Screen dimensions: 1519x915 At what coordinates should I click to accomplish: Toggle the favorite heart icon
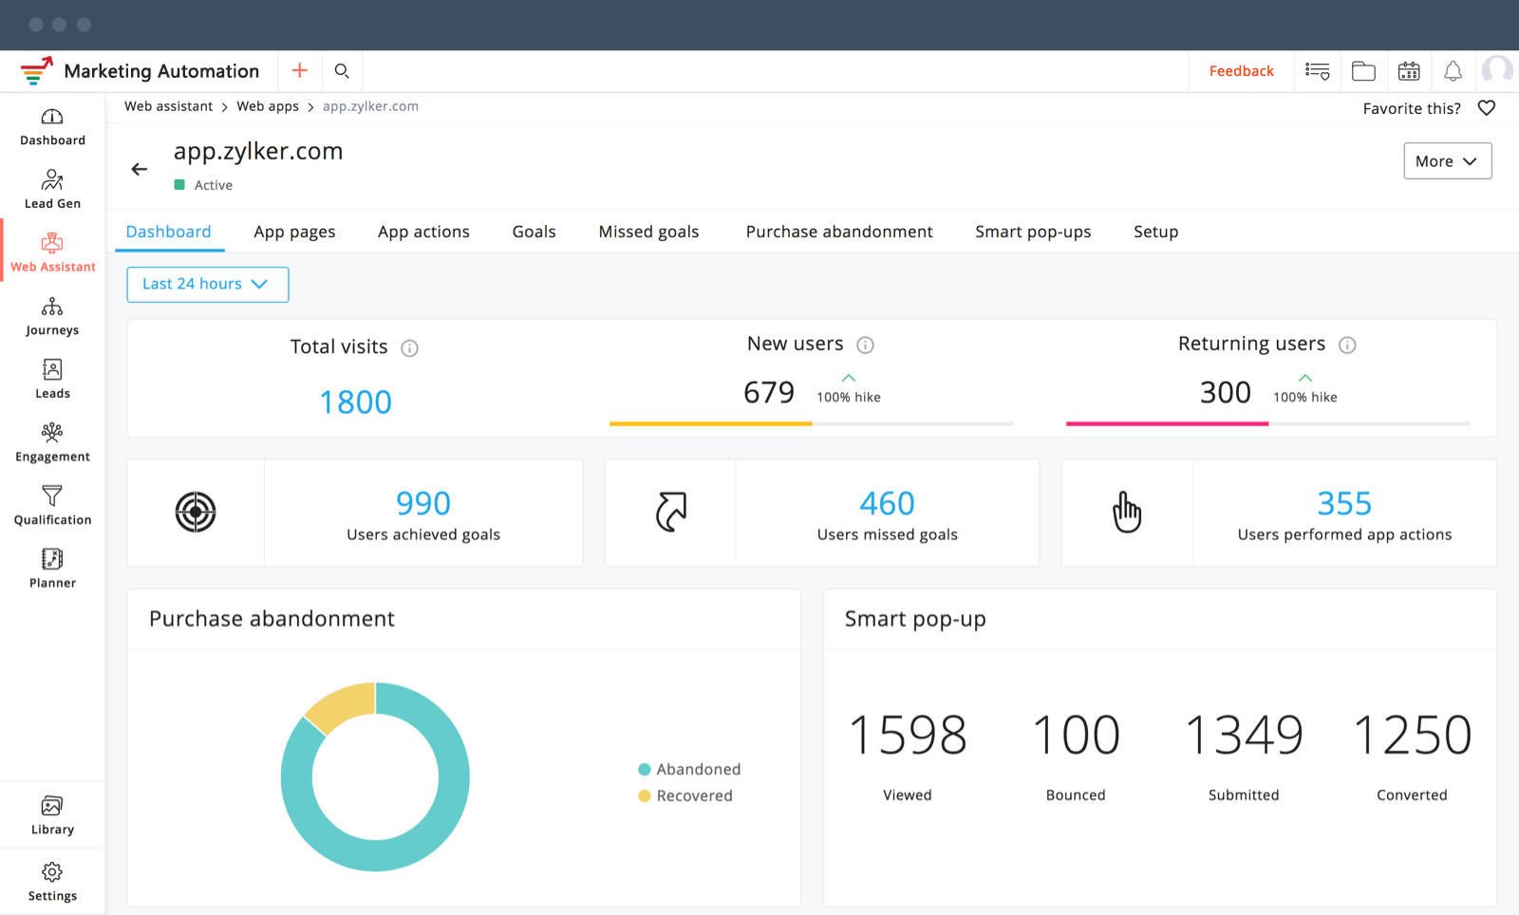tap(1487, 108)
